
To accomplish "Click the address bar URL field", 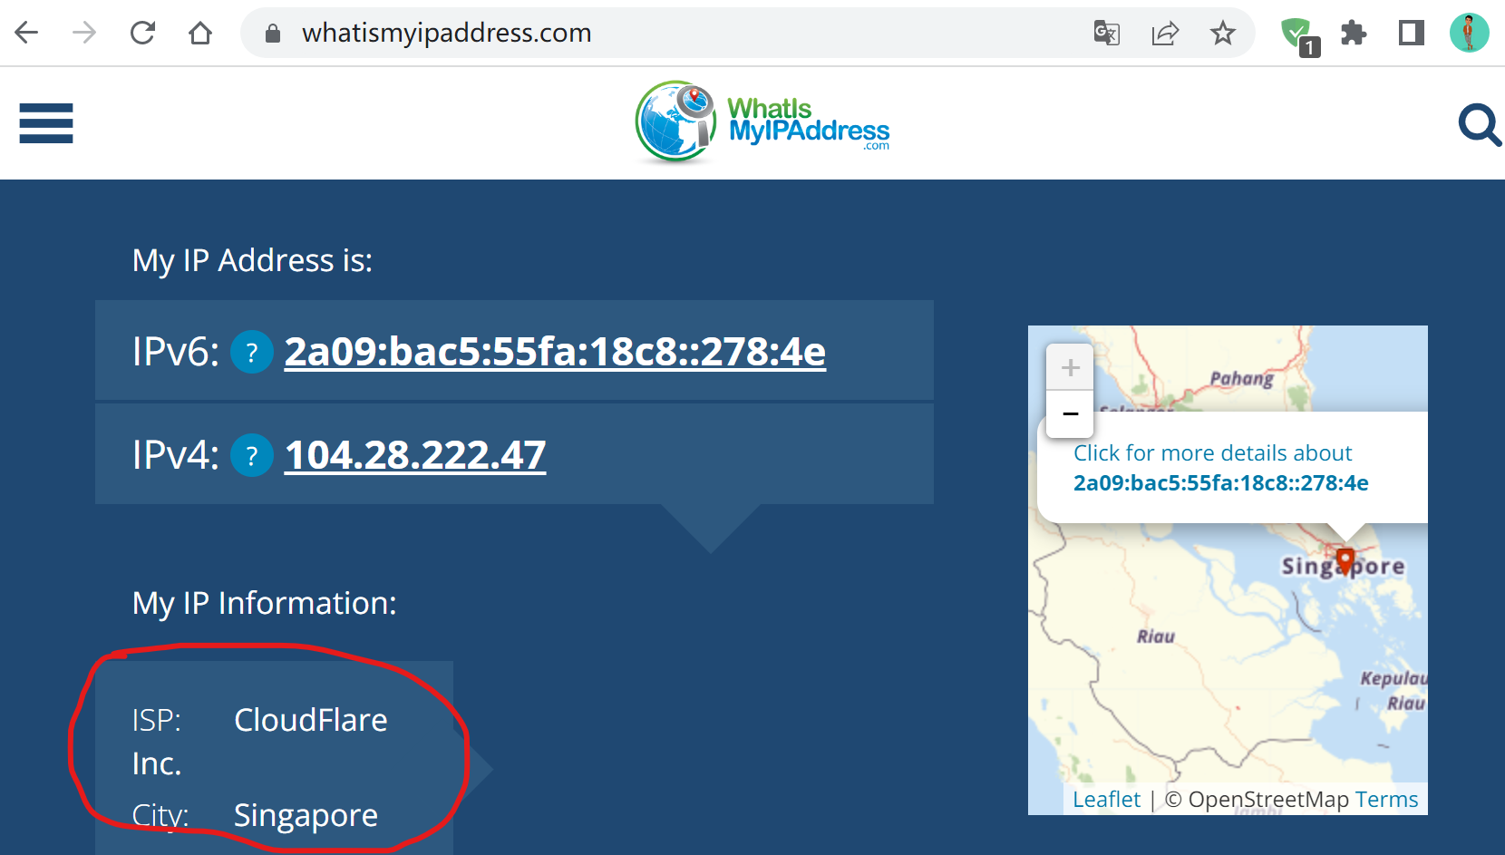I will [635, 34].
